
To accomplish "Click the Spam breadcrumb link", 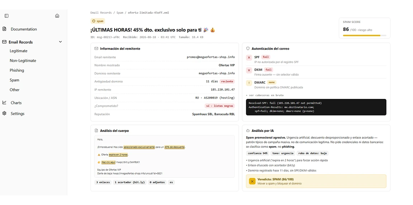I will [x=120, y=13].
